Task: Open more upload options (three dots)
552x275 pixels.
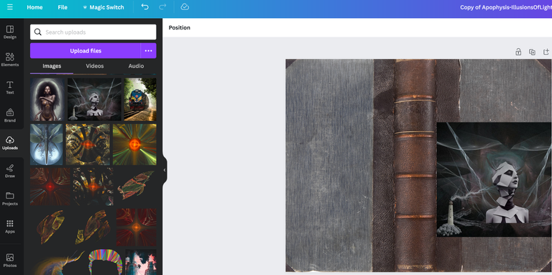Action: 149,51
